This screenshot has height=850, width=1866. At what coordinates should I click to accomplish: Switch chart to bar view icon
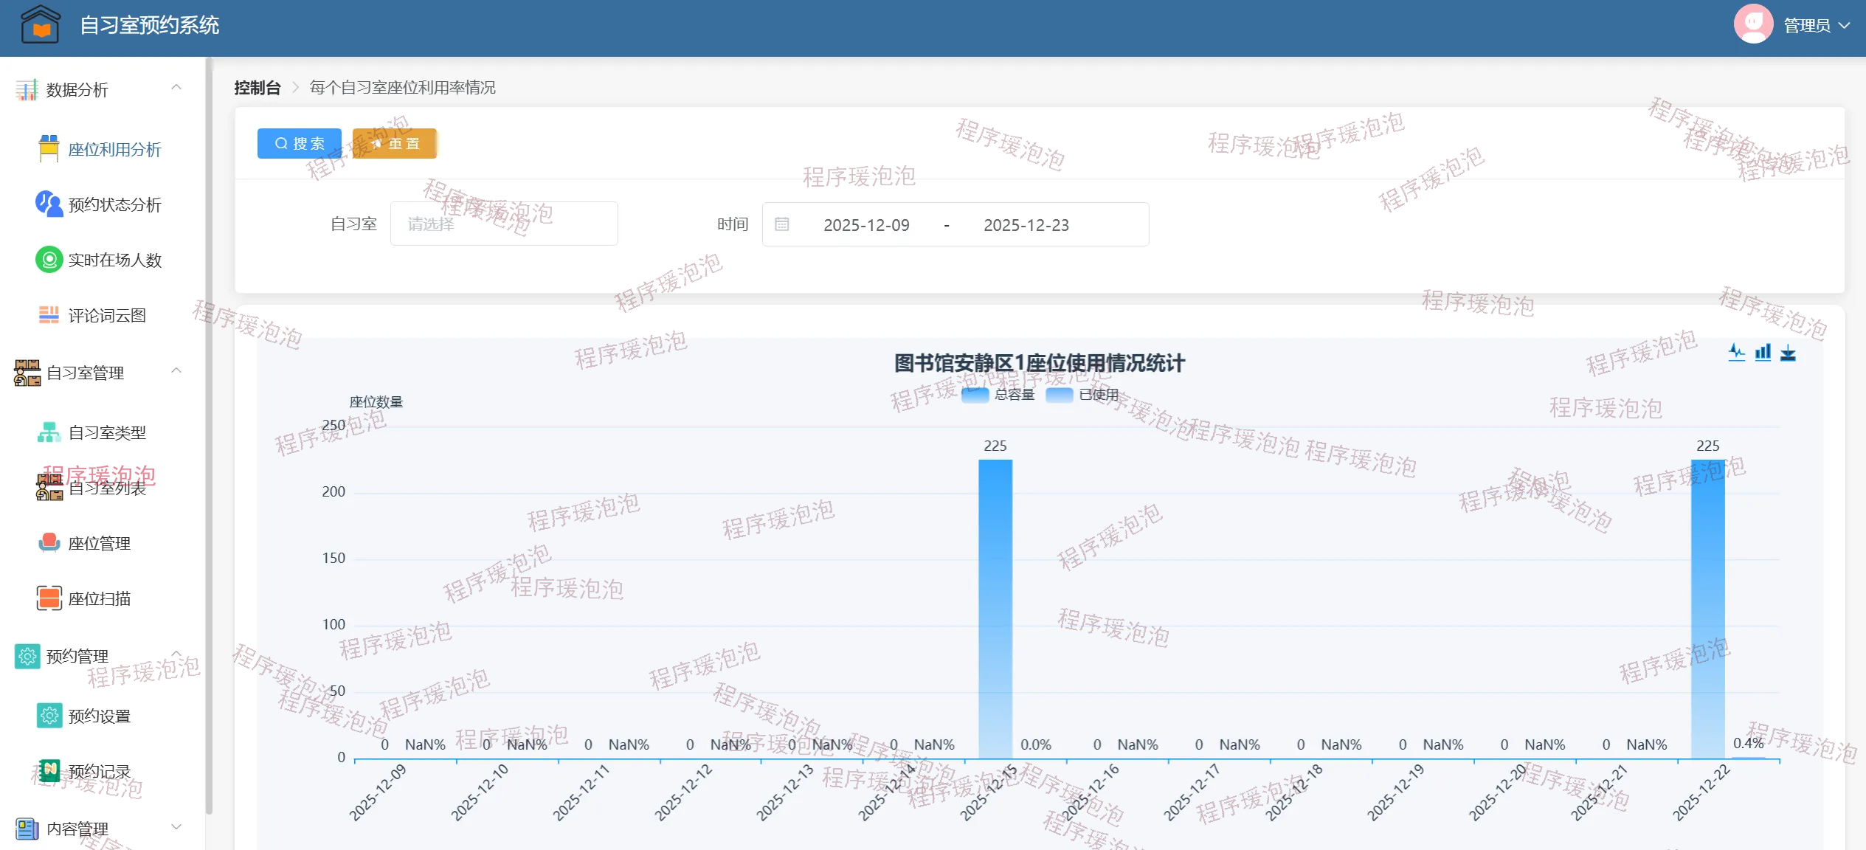pyautogui.click(x=1762, y=353)
